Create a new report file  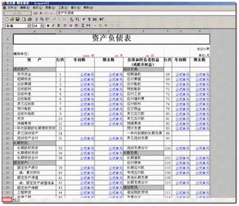pyautogui.click(x=7, y=20)
